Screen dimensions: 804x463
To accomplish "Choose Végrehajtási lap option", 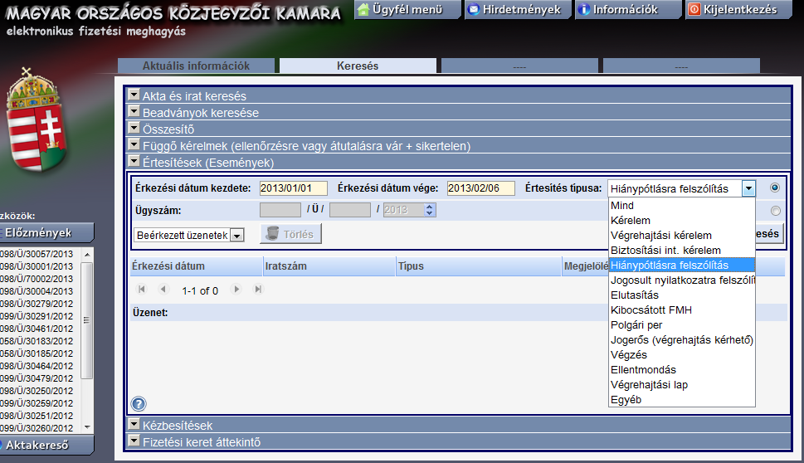I will coord(681,384).
